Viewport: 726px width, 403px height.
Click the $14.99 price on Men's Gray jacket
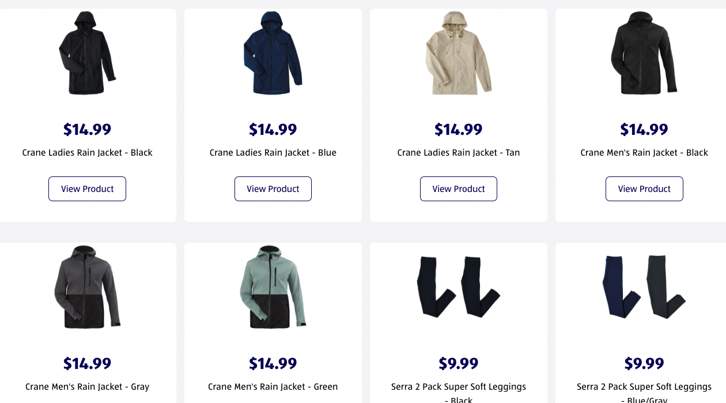(x=87, y=364)
